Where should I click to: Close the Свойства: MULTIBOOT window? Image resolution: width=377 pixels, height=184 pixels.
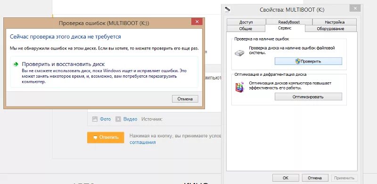coord(355,8)
